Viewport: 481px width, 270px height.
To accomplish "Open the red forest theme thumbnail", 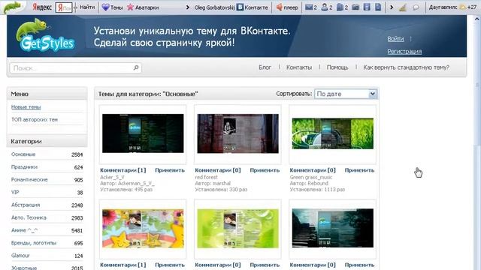I will (237, 133).
